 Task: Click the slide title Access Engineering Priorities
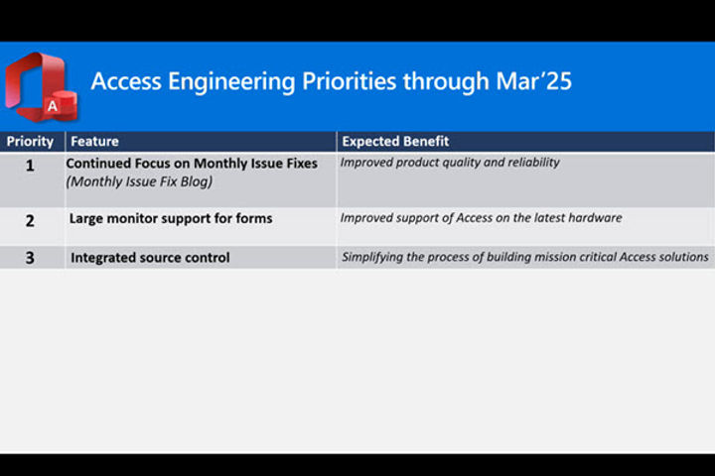click(331, 81)
